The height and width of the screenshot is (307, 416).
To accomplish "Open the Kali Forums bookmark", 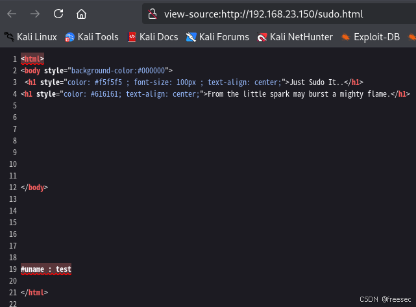I will coord(217,37).
